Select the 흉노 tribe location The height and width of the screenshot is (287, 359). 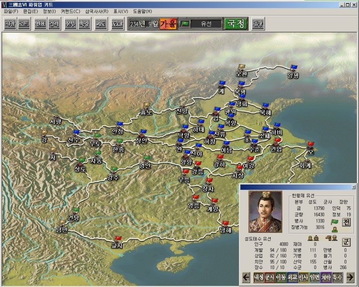pos(147,109)
